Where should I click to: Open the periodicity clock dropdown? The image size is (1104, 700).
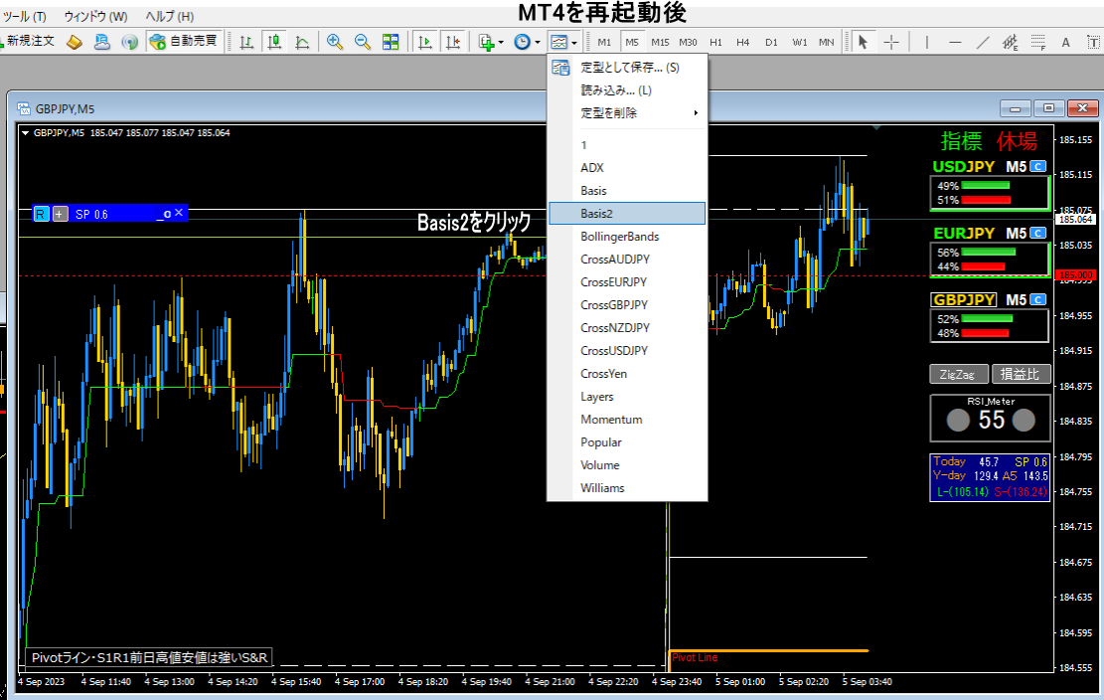527,42
